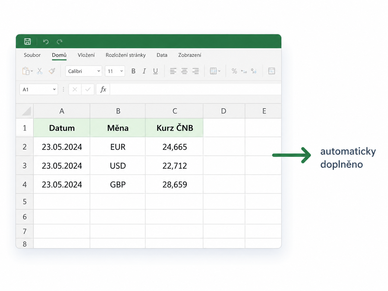The height and width of the screenshot is (291, 388).
Task: Align text left
Action: [x=173, y=71]
